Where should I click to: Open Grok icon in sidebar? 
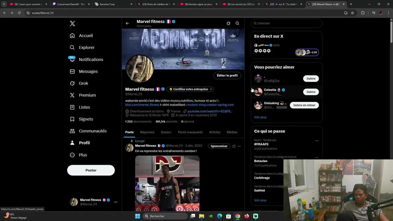(72, 83)
